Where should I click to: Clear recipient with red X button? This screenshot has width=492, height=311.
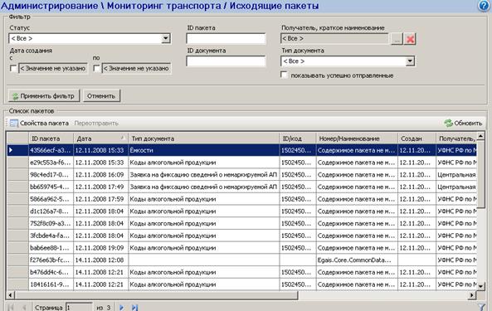(x=410, y=39)
